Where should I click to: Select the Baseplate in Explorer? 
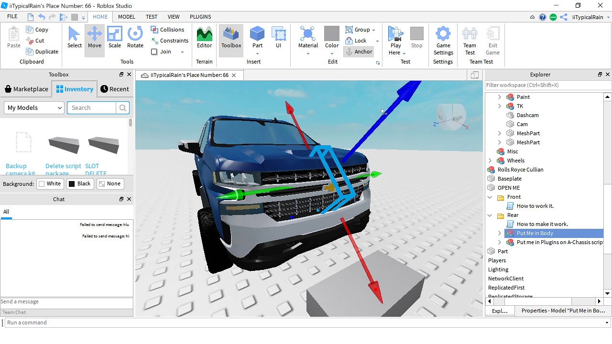pyautogui.click(x=509, y=179)
